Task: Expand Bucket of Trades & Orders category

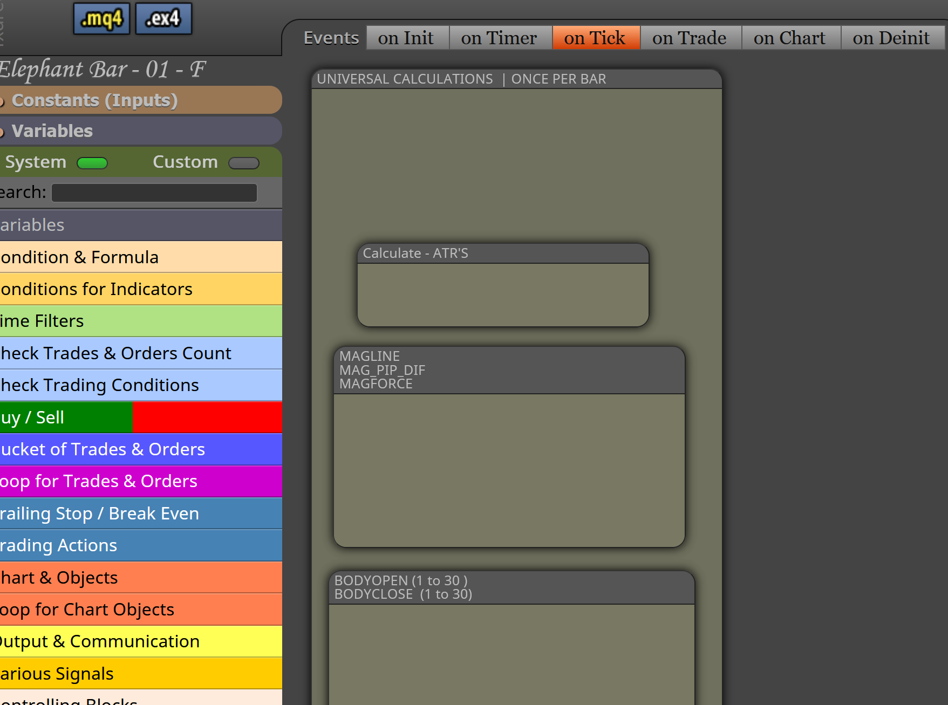Action: (141, 449)
